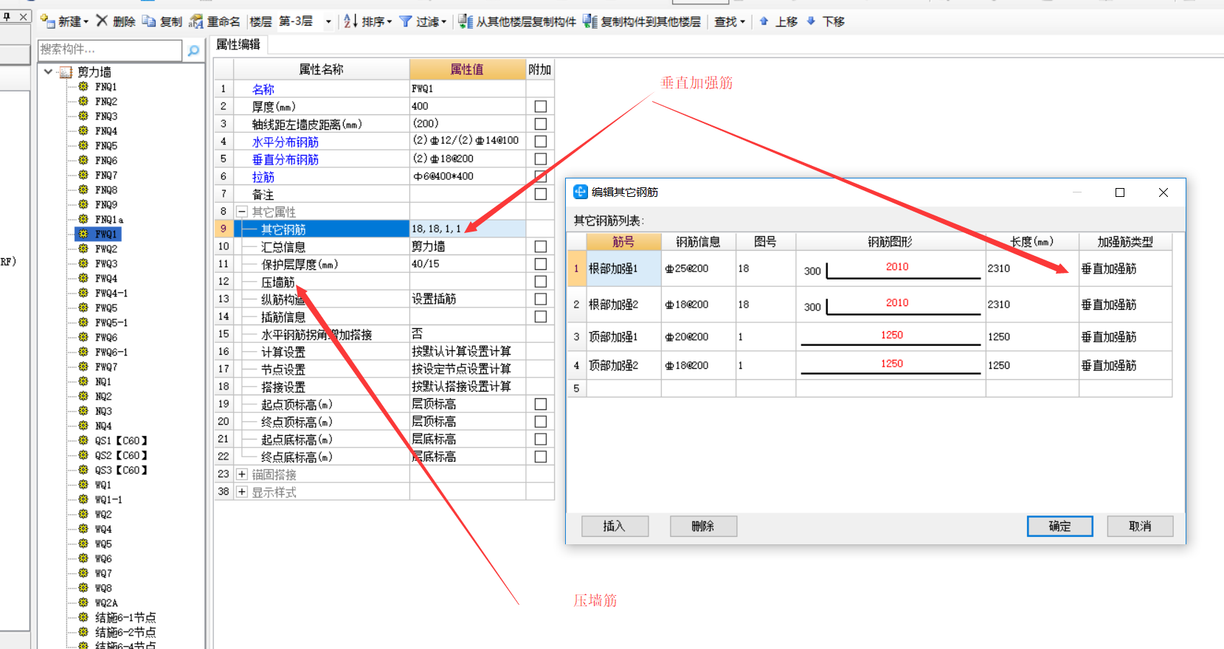Select 顶部加强2 row rebar cell ⌀18@200
Viewport: 1224px width, 649px height.
point(698,365)
